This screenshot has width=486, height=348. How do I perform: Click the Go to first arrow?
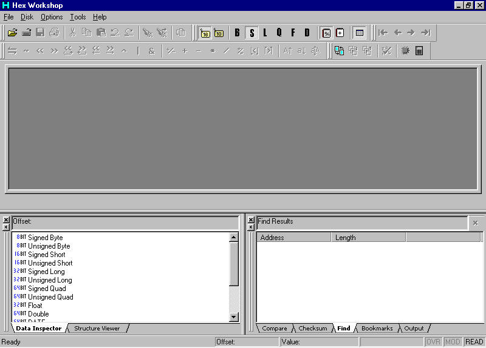click(x=383, y=33)
